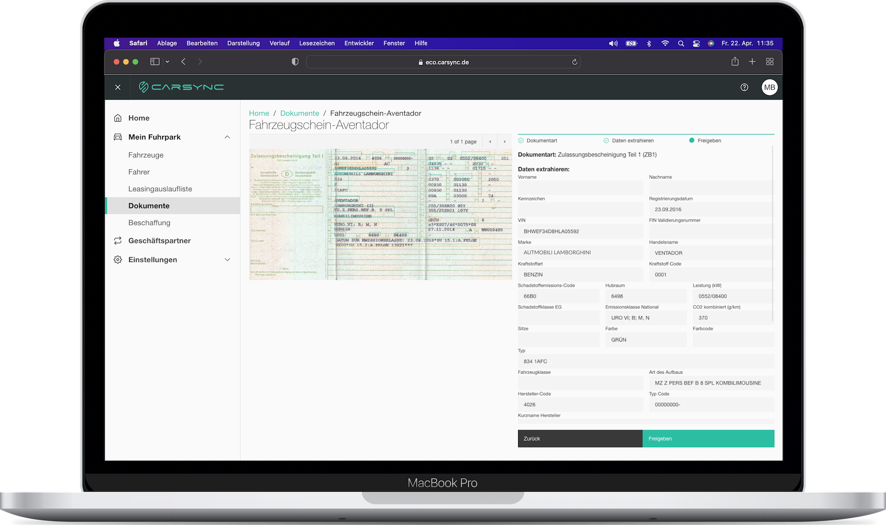Viewport: 886px width, 525px height.
Task: Click the Siri icon in menu bar
Action: point(711,43)
